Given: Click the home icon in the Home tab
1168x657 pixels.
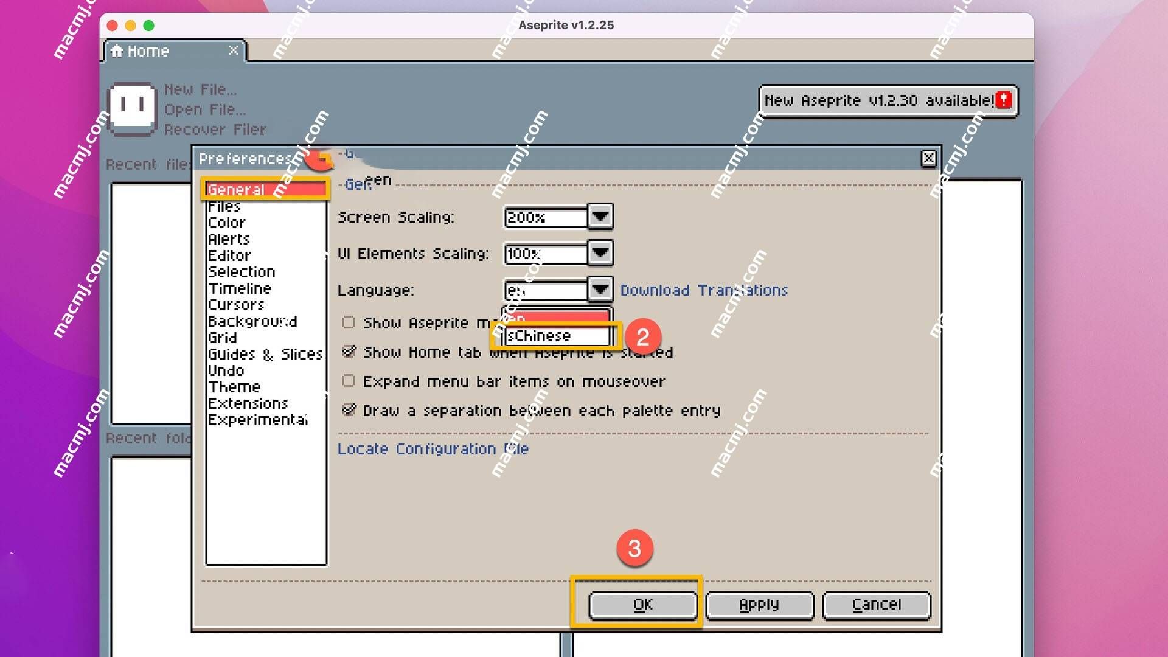Looking at the screenshot, I should (x=117, y=50).
